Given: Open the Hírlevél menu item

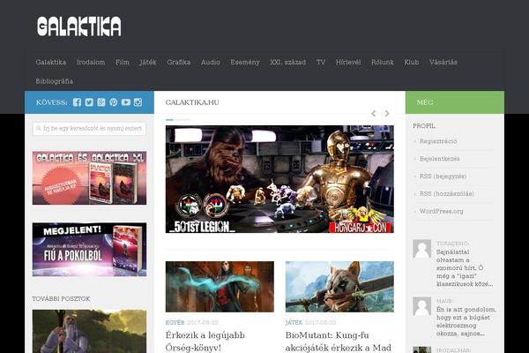Looking at the screenshot, I should (348, 62).
